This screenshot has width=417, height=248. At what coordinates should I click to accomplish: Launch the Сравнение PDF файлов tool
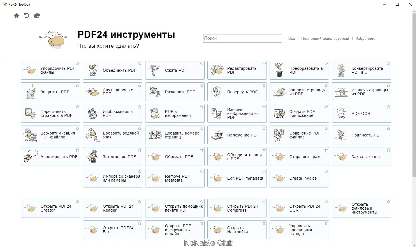(299, 135)
